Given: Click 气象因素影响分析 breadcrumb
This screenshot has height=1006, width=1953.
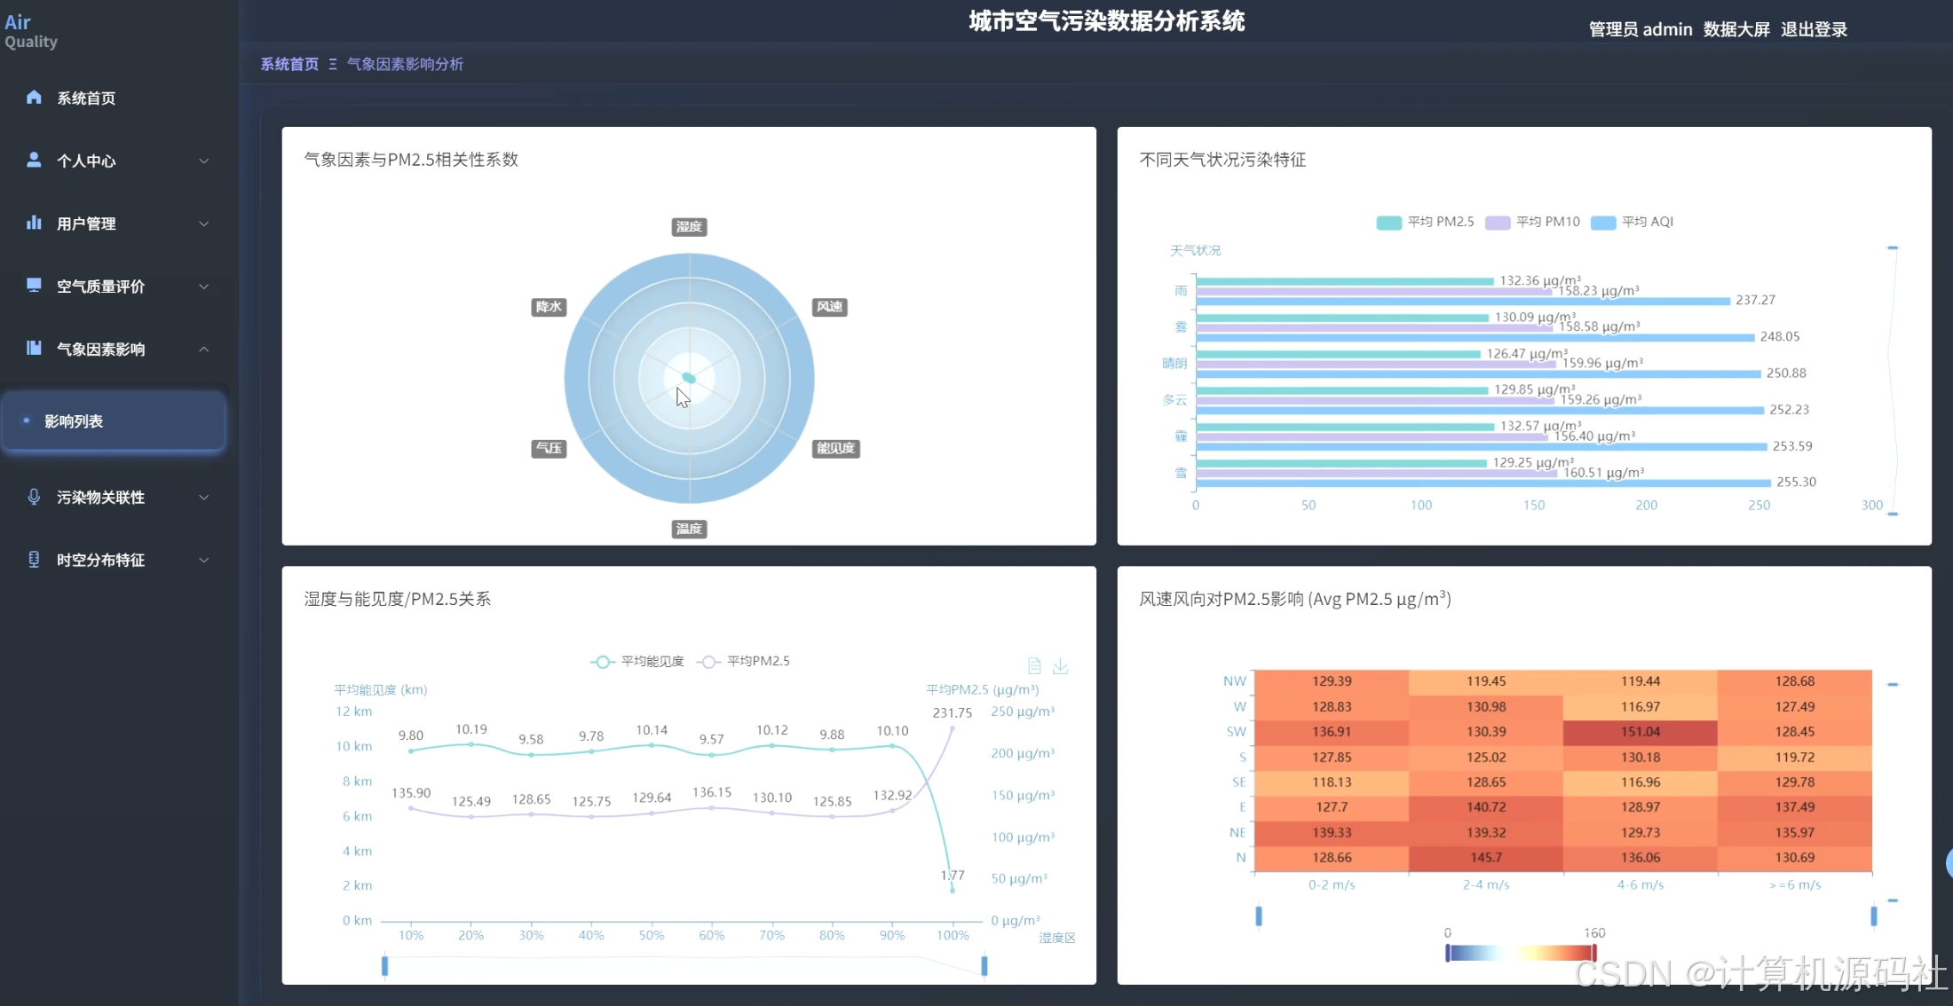Looking at the screenshot, I should [405, 64].
